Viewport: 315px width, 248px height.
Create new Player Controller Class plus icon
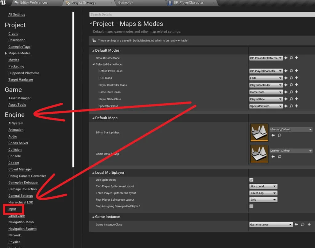point(297,85)
